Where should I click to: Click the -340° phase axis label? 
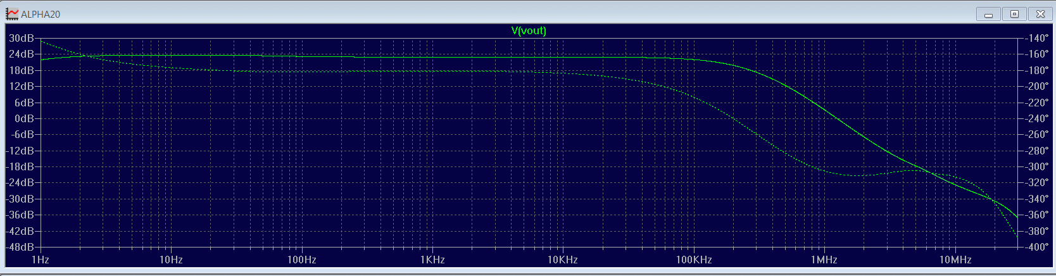(1037, 199)
